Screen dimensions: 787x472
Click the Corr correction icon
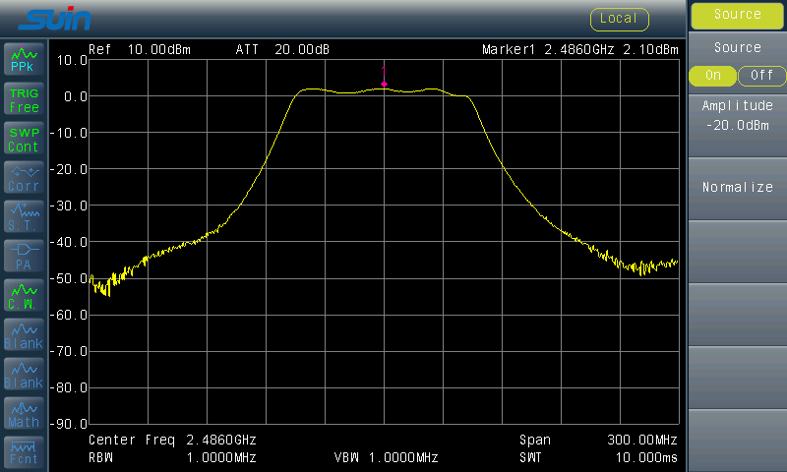(x=24, y=178)
